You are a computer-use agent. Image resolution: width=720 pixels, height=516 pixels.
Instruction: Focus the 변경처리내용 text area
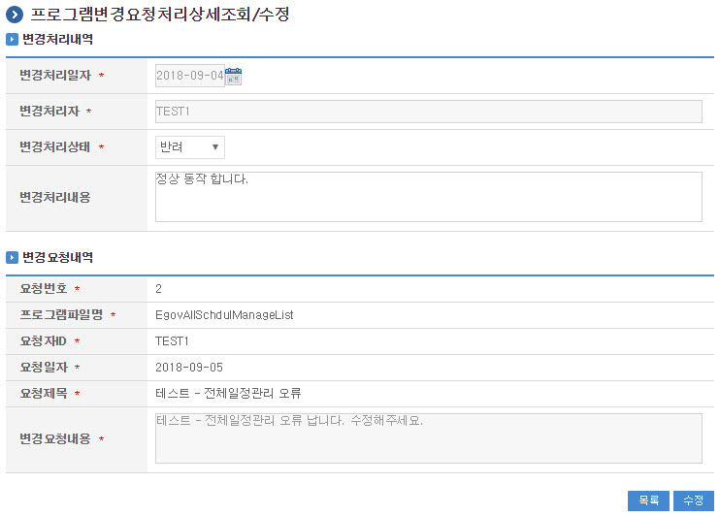pos(428,197)
